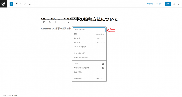Choose ロック with the padlock icon

click(89, 64)
